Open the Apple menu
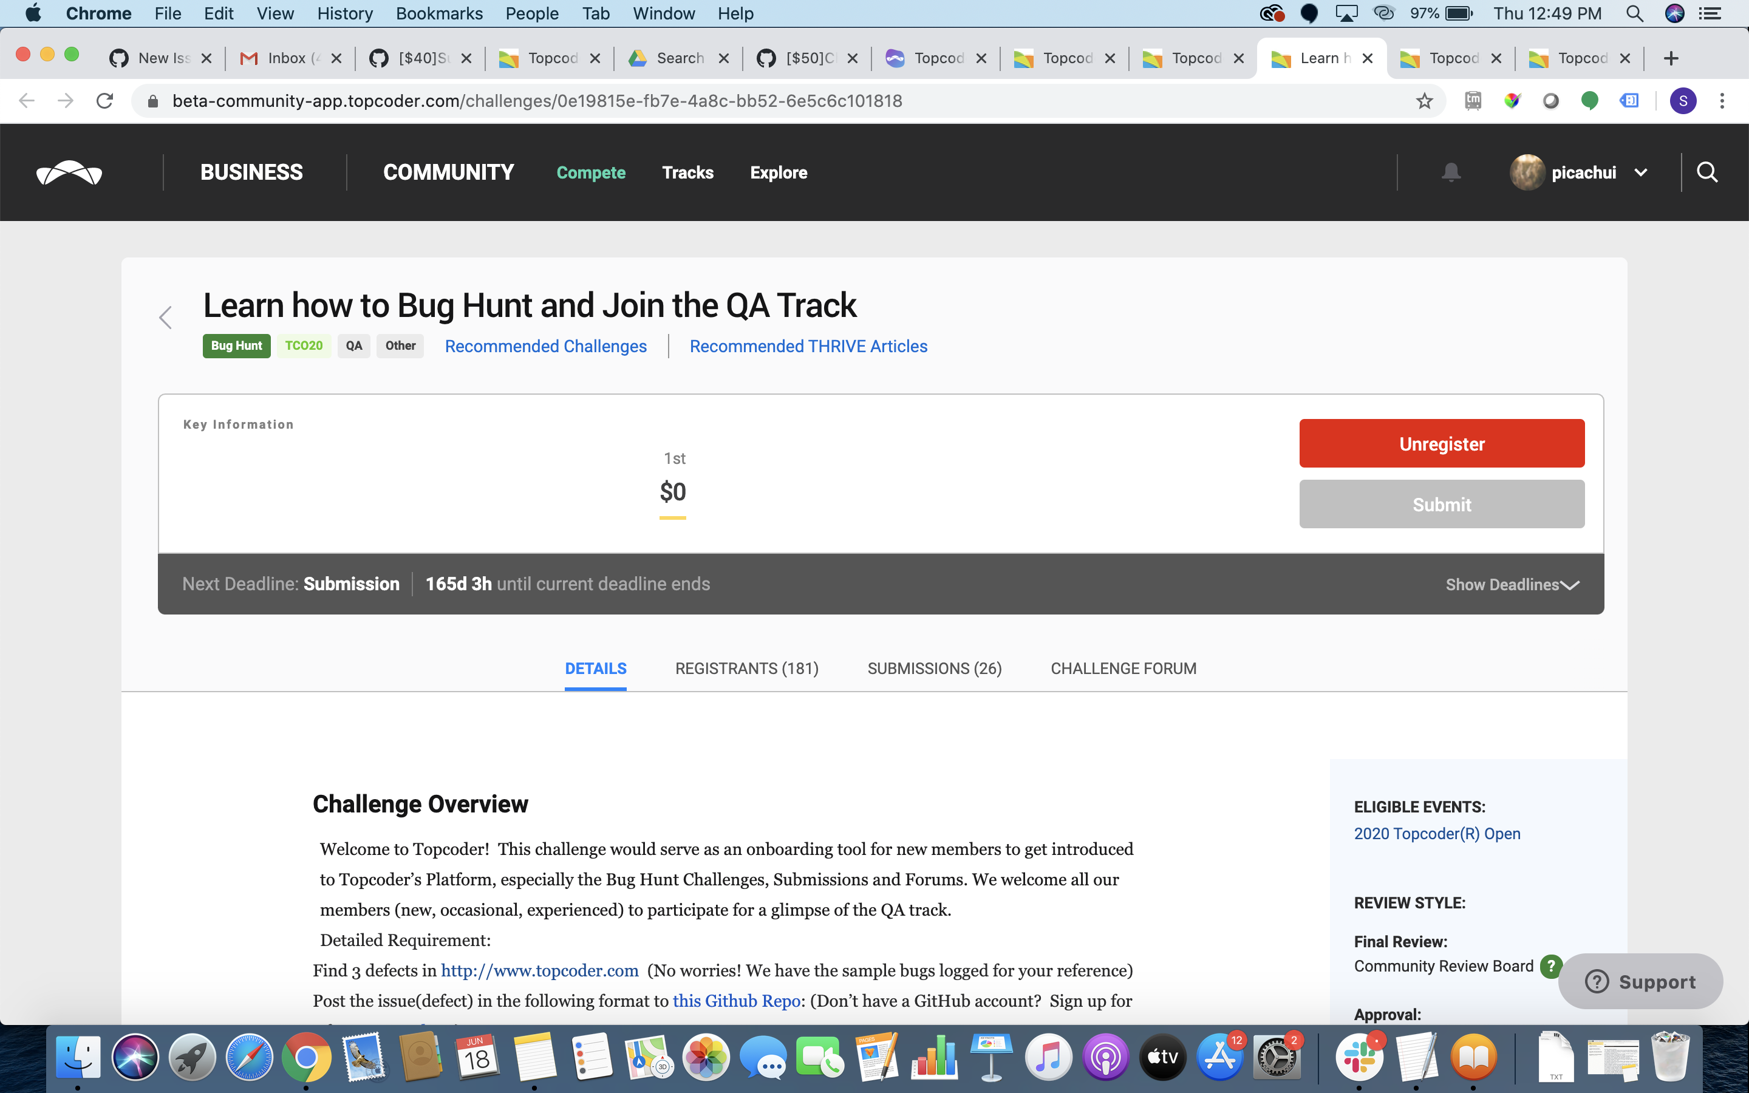This screenshot has width=1749, height=1093. click(33, 14)
